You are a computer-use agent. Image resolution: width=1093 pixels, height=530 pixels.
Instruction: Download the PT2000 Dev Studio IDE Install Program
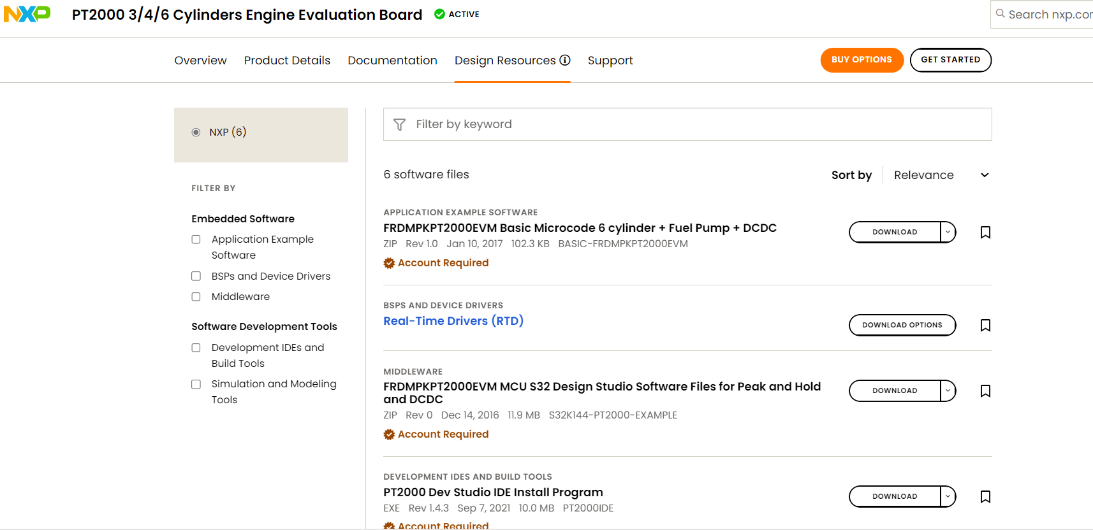(x=895, y=496)
